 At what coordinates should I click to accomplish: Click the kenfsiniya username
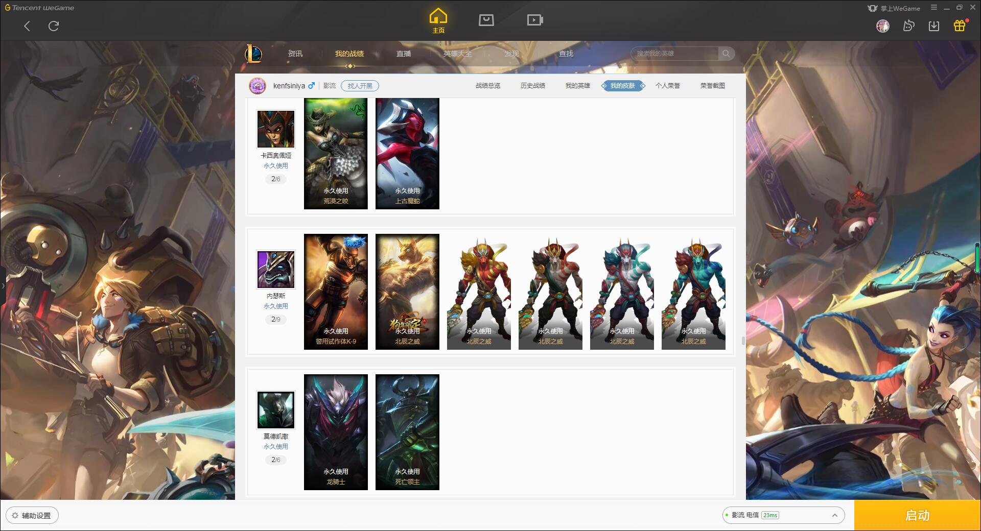(x=289, y=86)
